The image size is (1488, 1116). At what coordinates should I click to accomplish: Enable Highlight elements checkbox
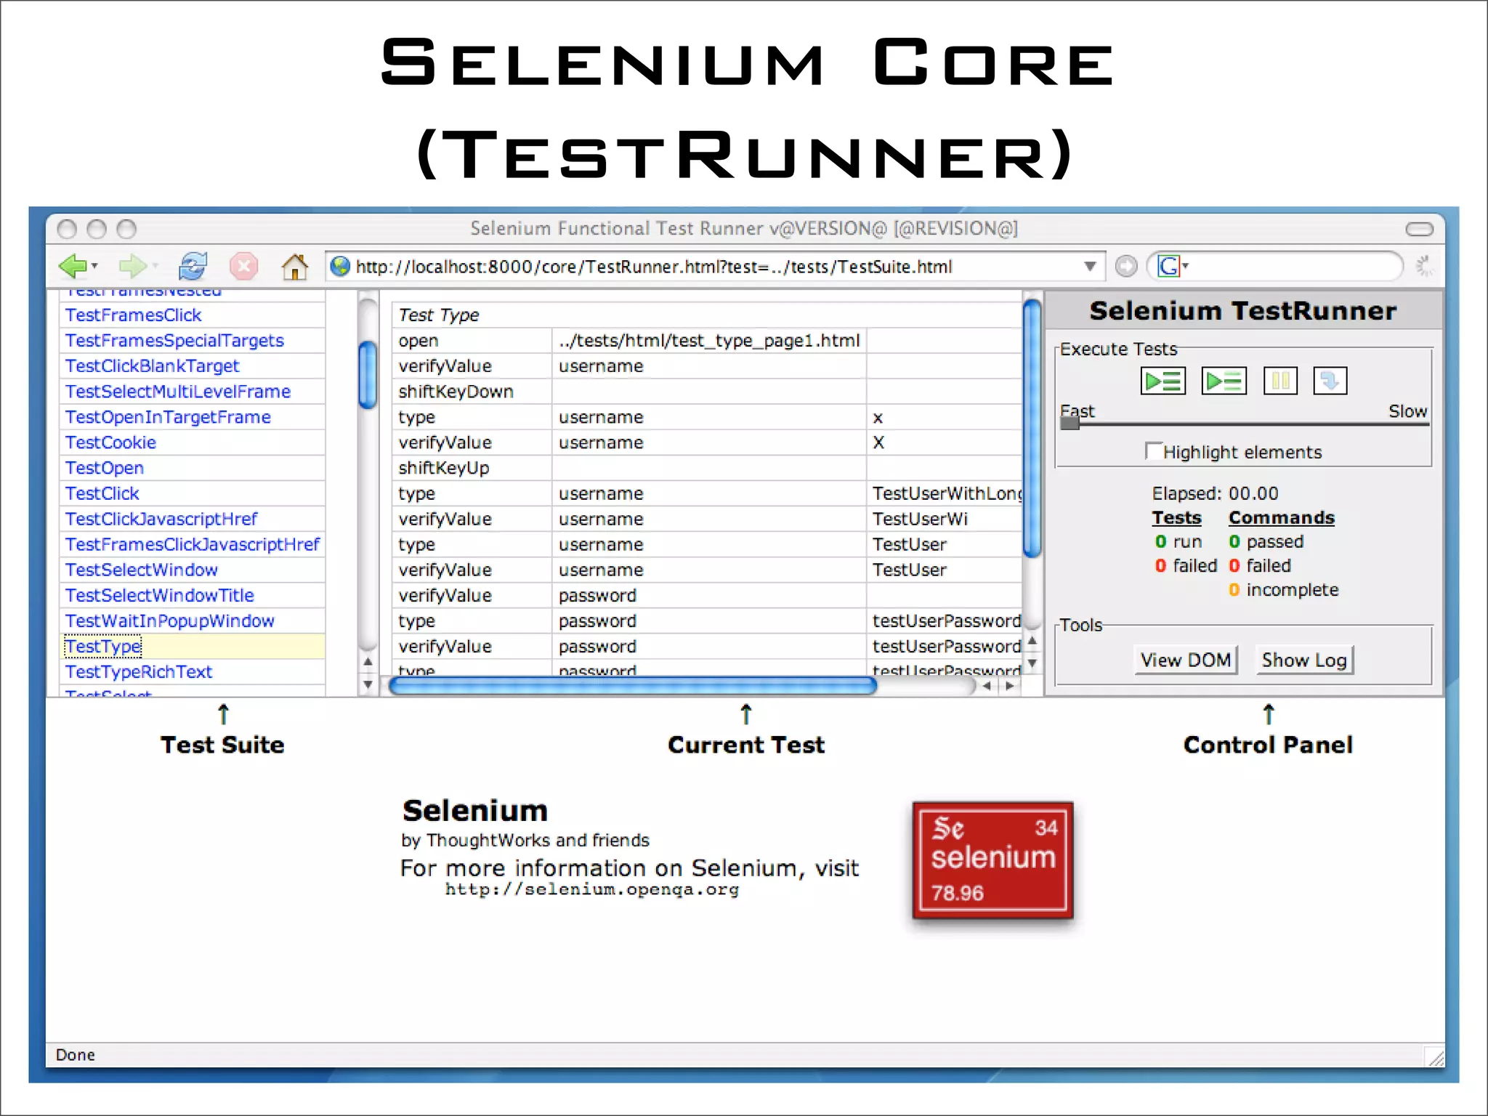tap(1153, 451)
